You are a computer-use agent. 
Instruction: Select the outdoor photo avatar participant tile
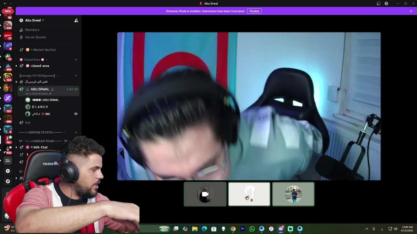(293, 194)
